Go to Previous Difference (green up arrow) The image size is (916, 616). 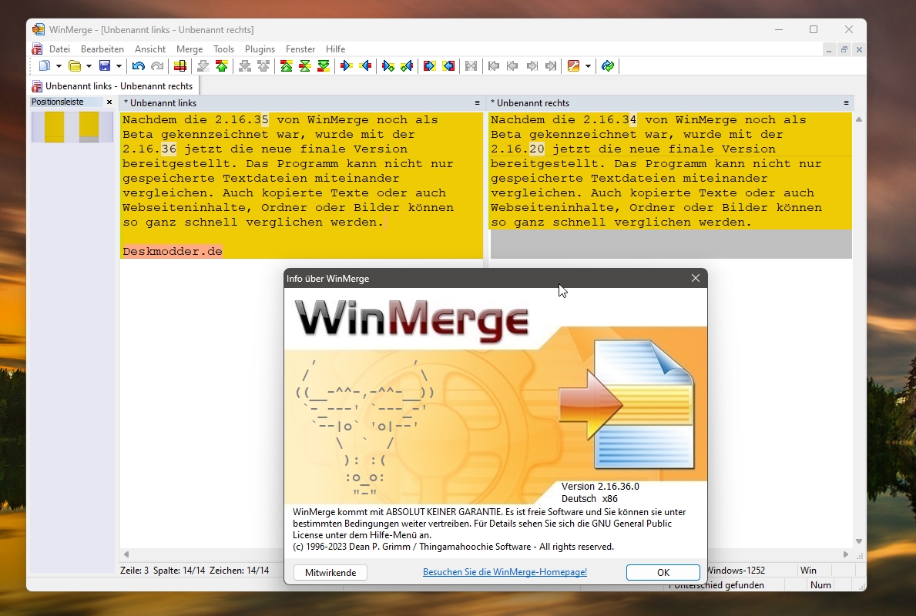(221, 66)
